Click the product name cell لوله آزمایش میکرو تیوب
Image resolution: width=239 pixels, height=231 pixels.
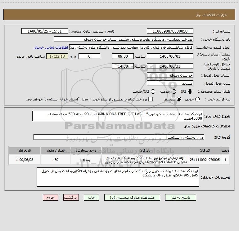[x=145, y=160]
